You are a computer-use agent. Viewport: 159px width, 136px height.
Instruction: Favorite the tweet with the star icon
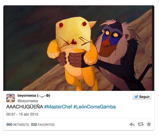click(149, 124)
